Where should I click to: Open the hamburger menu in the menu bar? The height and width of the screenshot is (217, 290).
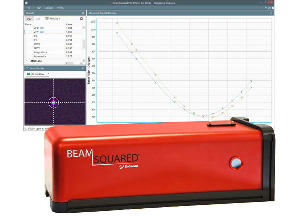[29, 8]
